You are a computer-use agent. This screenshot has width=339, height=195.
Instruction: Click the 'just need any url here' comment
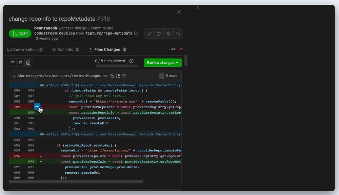coord(98,96)
